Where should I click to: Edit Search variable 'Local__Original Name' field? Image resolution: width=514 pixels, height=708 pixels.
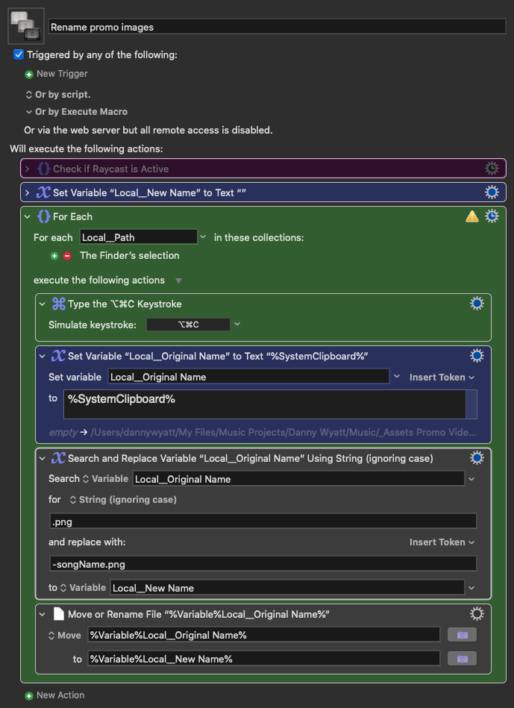pyautogui.click(x=298, y=479)
